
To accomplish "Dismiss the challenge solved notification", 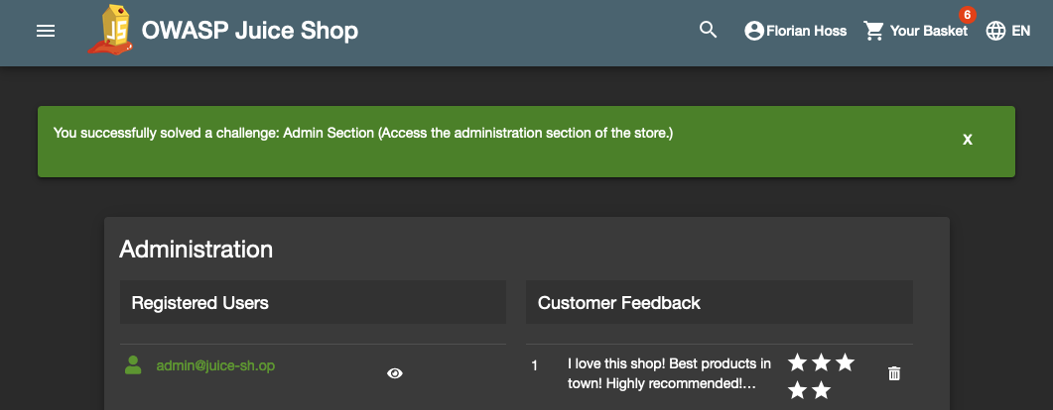I will (x=968, y=140).
